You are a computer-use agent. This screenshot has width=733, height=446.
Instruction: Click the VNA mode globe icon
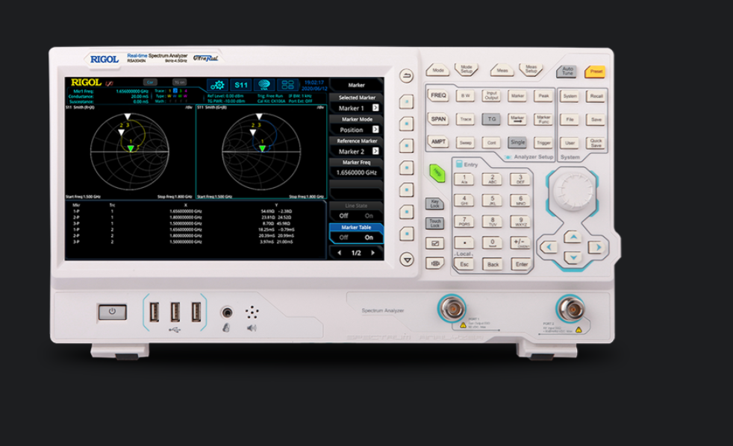pyautogui.click(x=264, y=85)
